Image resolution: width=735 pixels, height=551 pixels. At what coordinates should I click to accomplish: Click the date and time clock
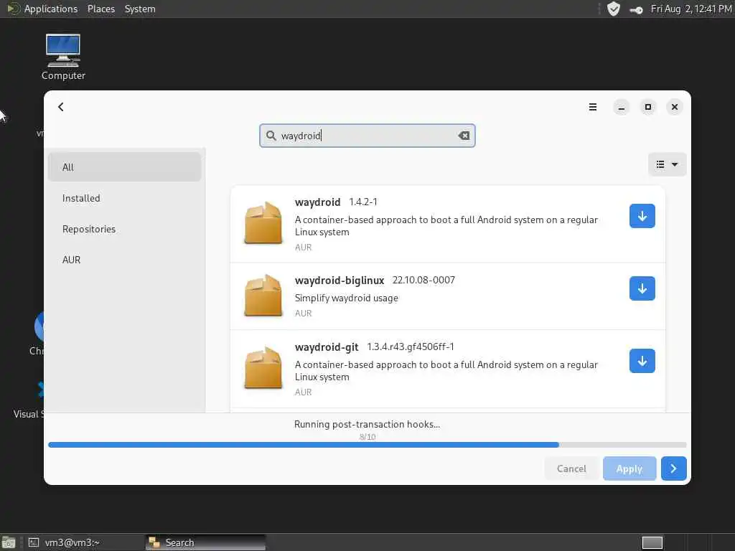691,9
